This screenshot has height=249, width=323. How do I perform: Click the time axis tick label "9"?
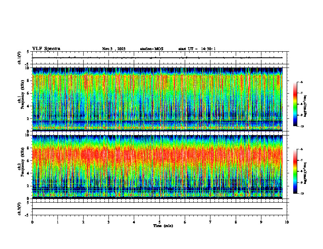tap(261, 222)
